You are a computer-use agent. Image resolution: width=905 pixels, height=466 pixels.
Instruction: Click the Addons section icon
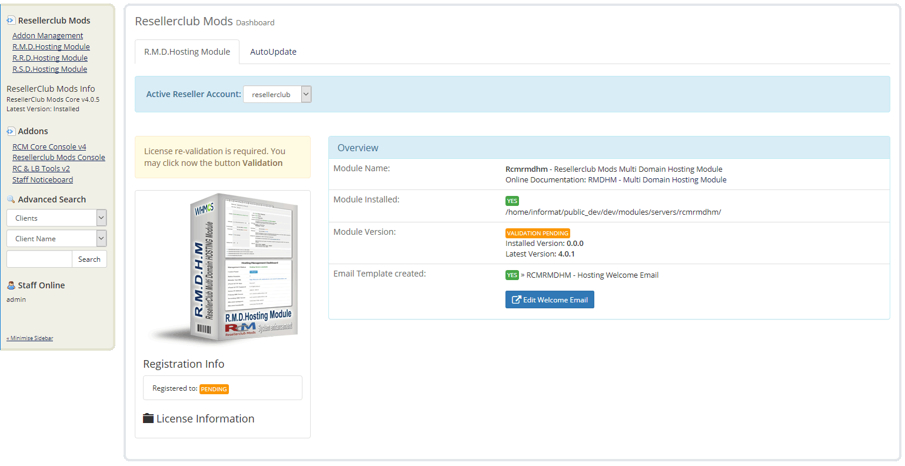[11, 131]
